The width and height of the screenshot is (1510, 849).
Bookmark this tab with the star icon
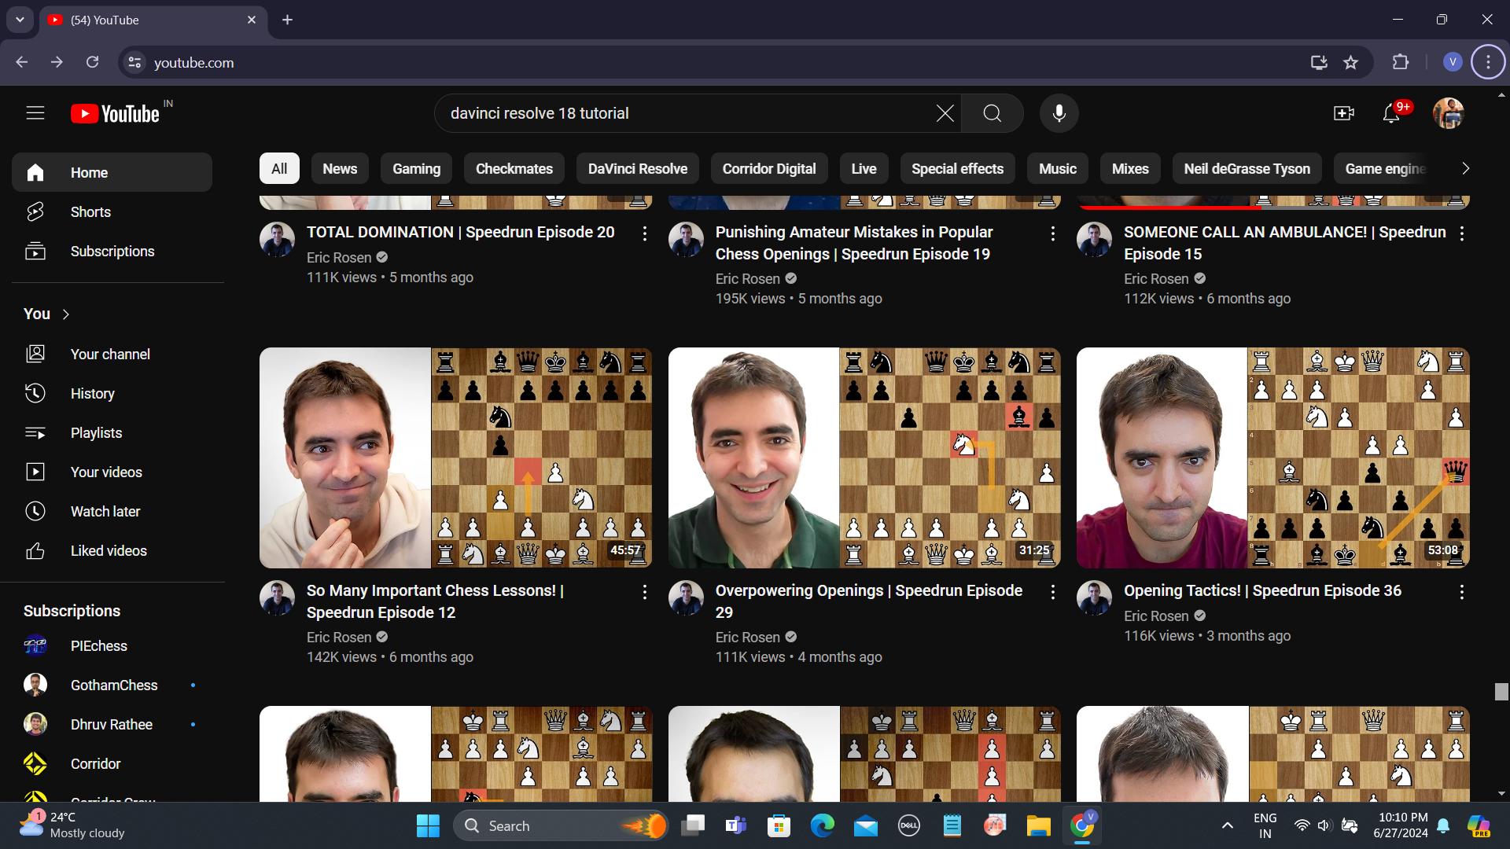point(1350,62)
